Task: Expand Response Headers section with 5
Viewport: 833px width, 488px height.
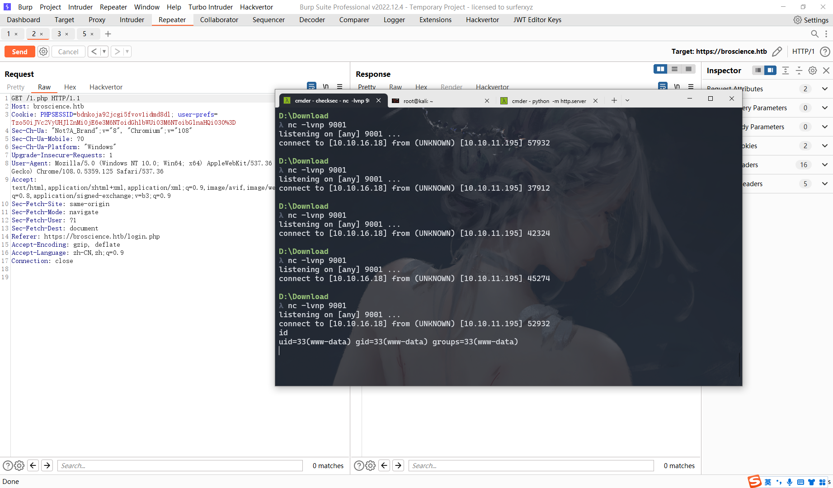Action: point(825,184)
